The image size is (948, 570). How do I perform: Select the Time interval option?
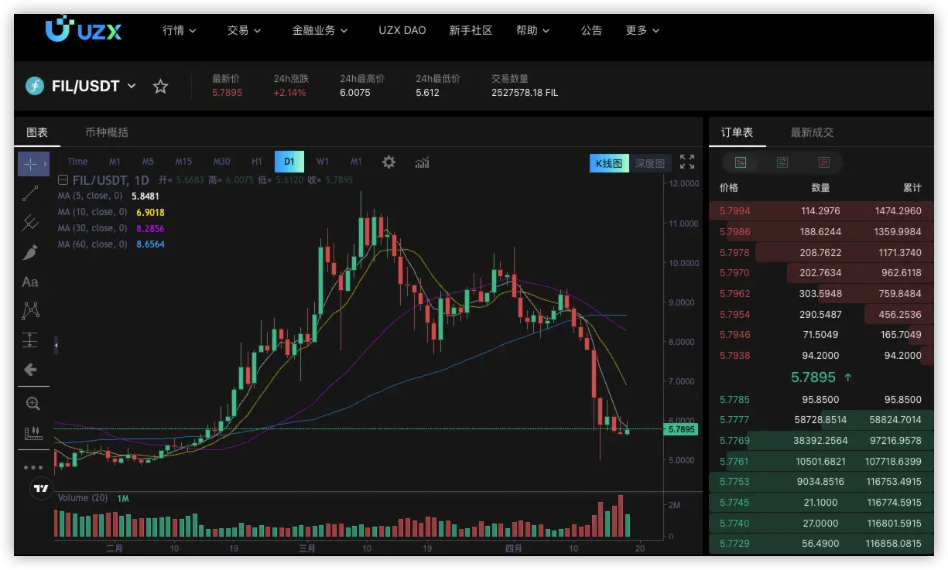[77, 162]
